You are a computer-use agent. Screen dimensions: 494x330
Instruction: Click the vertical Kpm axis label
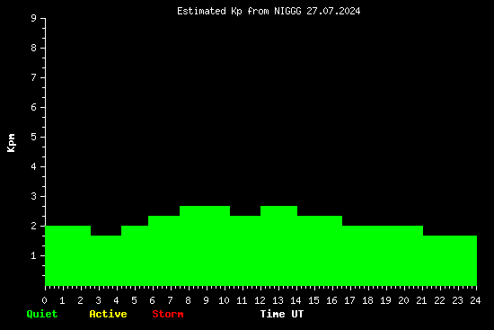12,143
